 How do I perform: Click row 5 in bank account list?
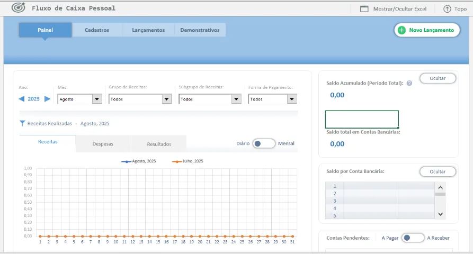(x=380, y=215)
